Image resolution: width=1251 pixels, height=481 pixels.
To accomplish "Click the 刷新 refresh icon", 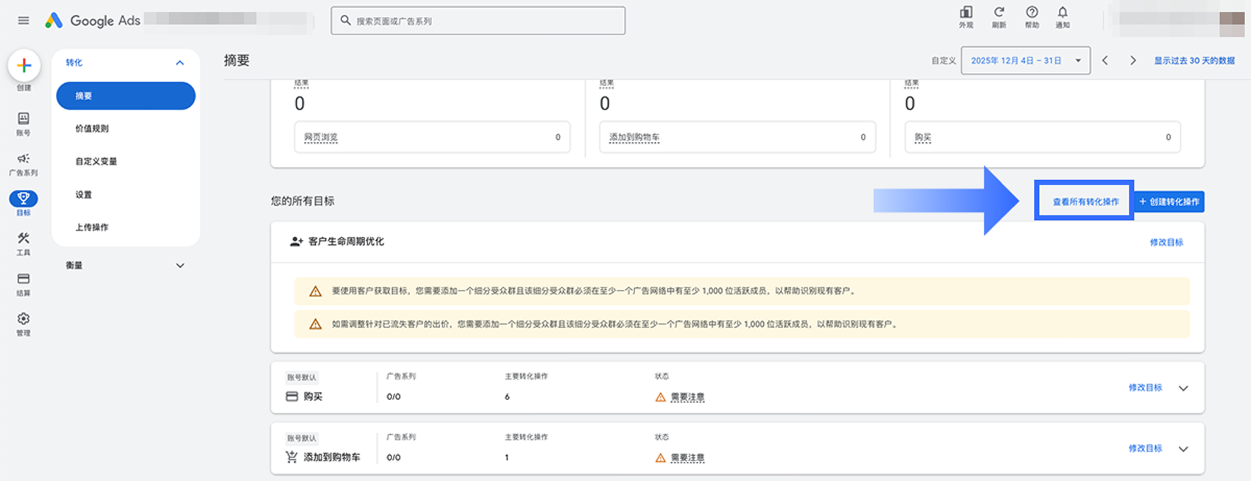I will (999, 13).
